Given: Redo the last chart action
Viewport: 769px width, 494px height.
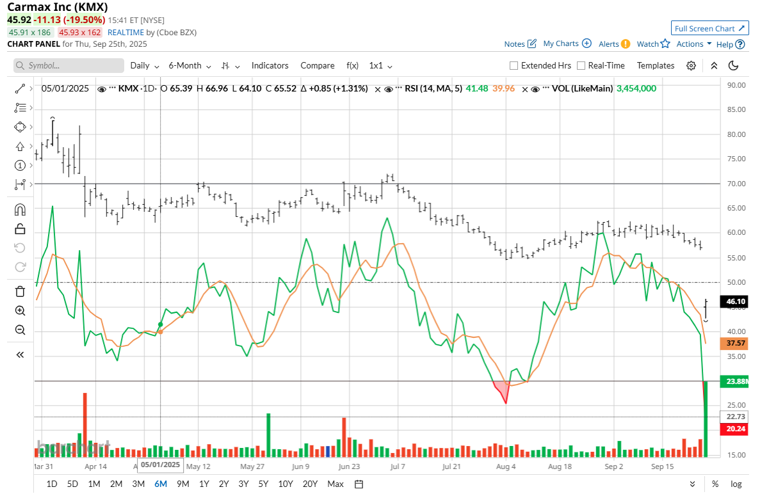Looking at the screenshot, I should (20, 267).
